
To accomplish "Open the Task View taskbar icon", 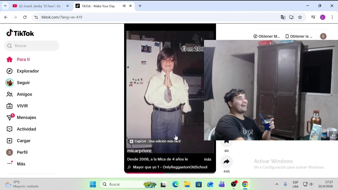I will [x=163, y=184].
